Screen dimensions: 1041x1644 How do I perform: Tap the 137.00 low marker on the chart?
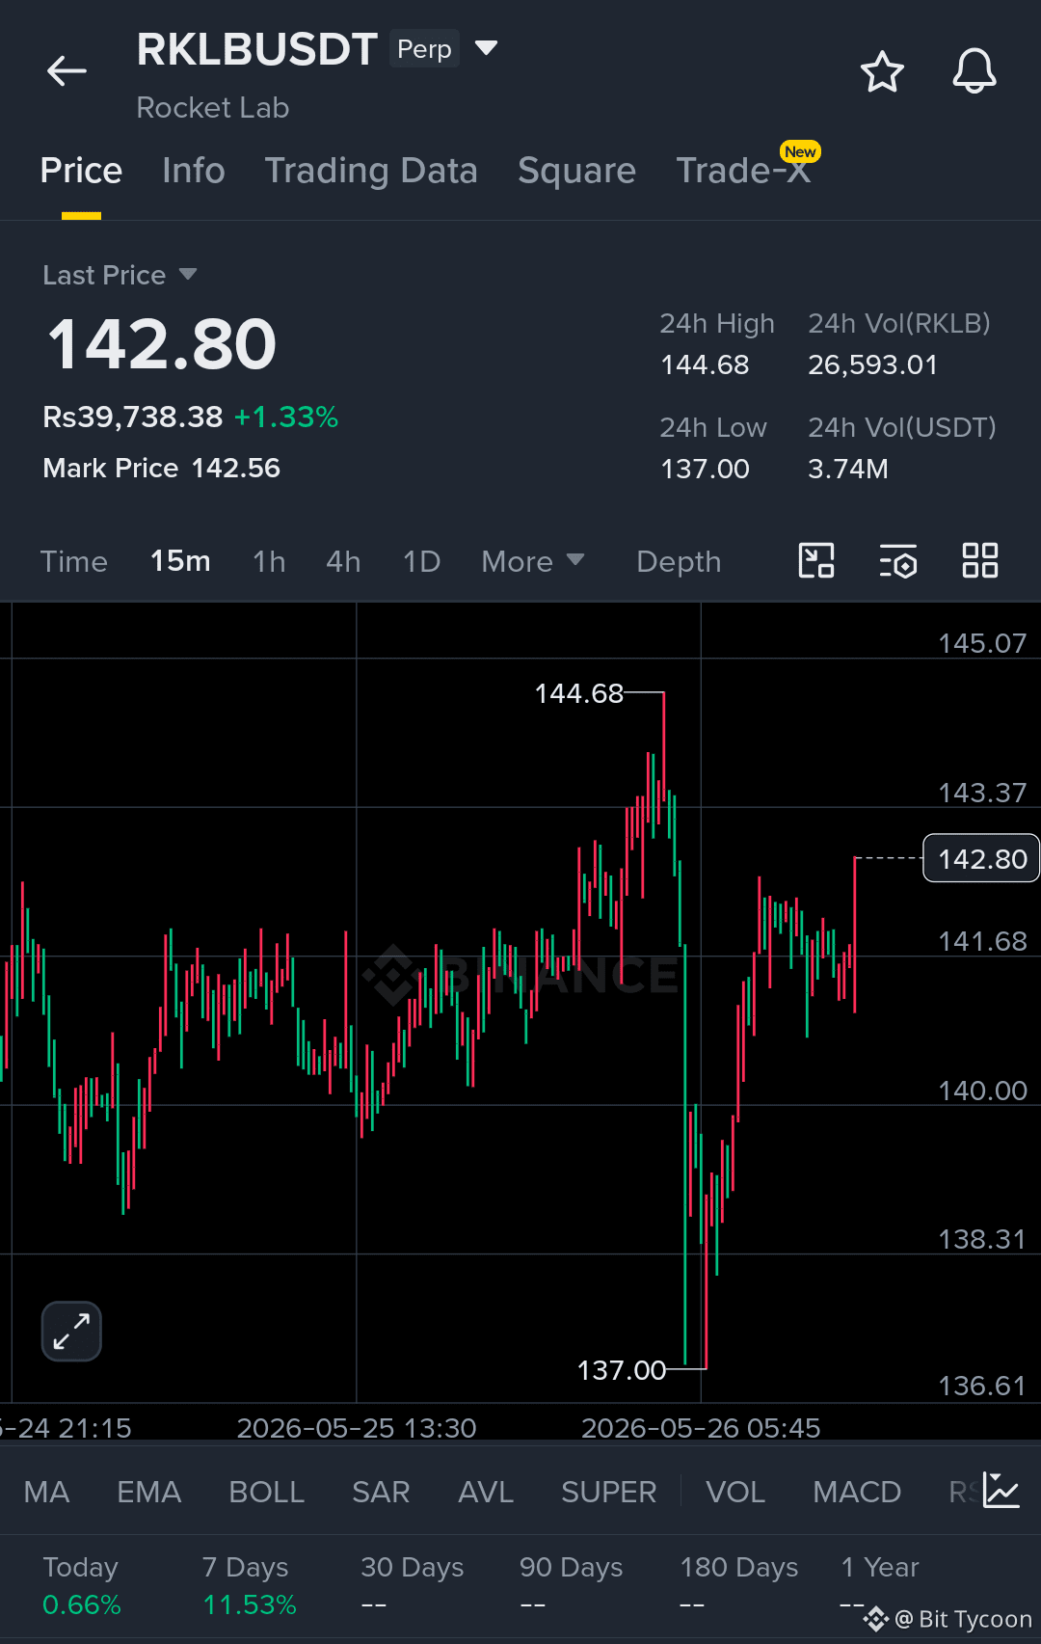point(622,1370)
